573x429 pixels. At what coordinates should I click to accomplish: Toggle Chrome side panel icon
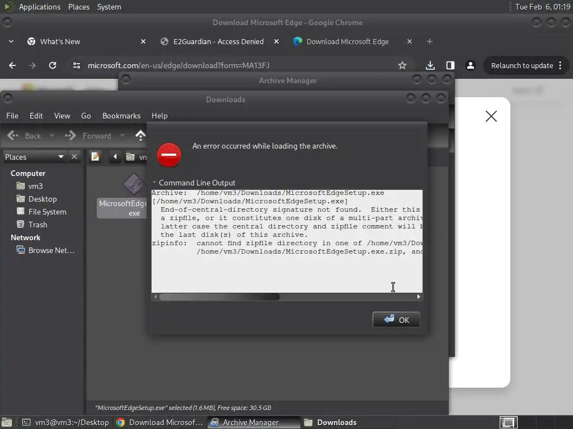[450, 65]
